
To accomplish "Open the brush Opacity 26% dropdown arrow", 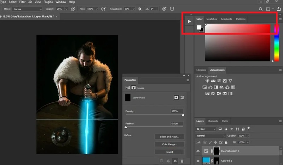I will (x=67, y=9).
